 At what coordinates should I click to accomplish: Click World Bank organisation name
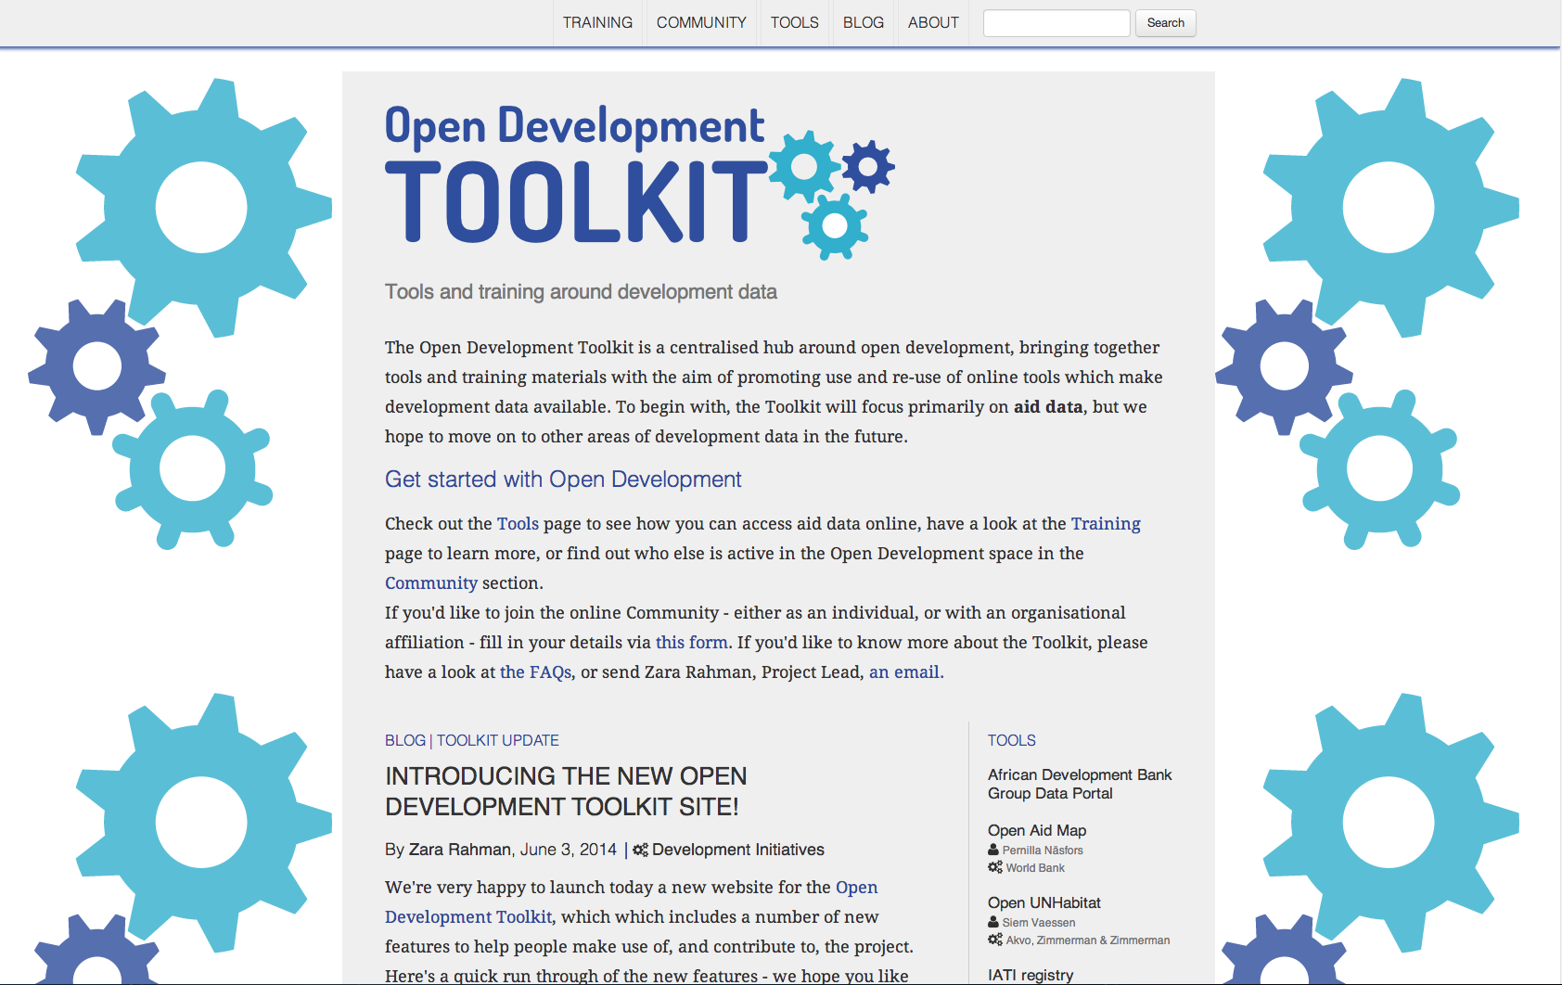click(x=1035, y=868)
